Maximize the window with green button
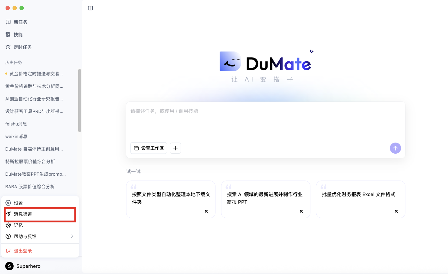Image resolution: width=448 pixels, height=274 pixels. (x=22, y=8)
